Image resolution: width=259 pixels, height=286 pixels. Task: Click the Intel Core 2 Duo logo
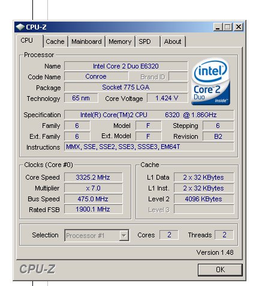click(210, 82)
